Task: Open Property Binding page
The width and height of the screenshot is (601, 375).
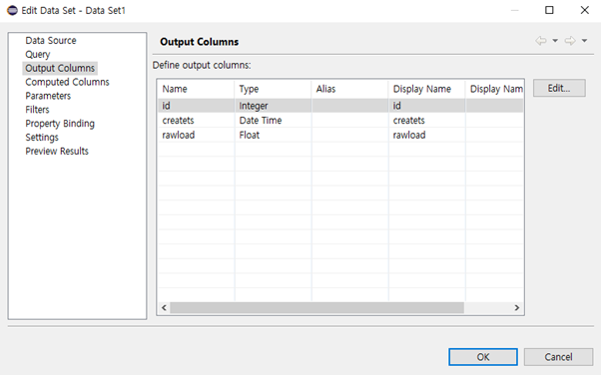Action: (60, 124)
